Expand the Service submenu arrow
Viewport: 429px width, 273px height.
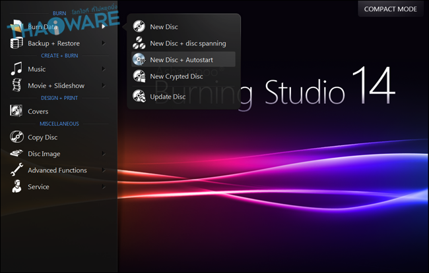point(104,187)
